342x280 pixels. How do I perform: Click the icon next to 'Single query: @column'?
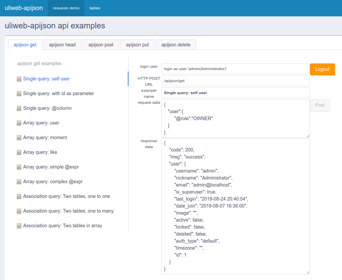[19, 108]
